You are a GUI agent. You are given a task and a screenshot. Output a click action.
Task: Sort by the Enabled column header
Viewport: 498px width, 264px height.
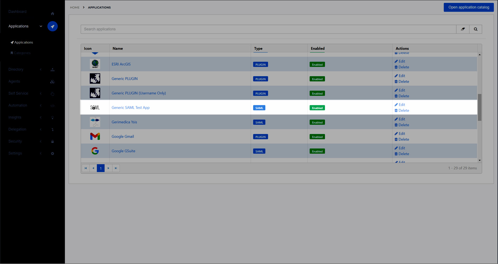(318, 48)
